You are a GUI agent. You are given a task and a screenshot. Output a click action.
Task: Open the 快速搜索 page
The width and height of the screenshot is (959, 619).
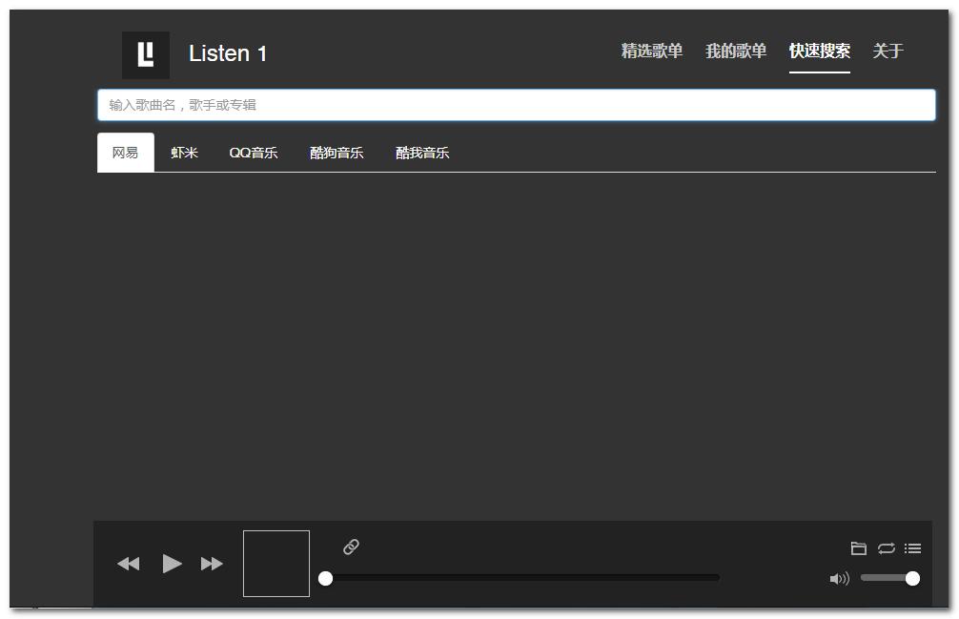coord(819,52)
